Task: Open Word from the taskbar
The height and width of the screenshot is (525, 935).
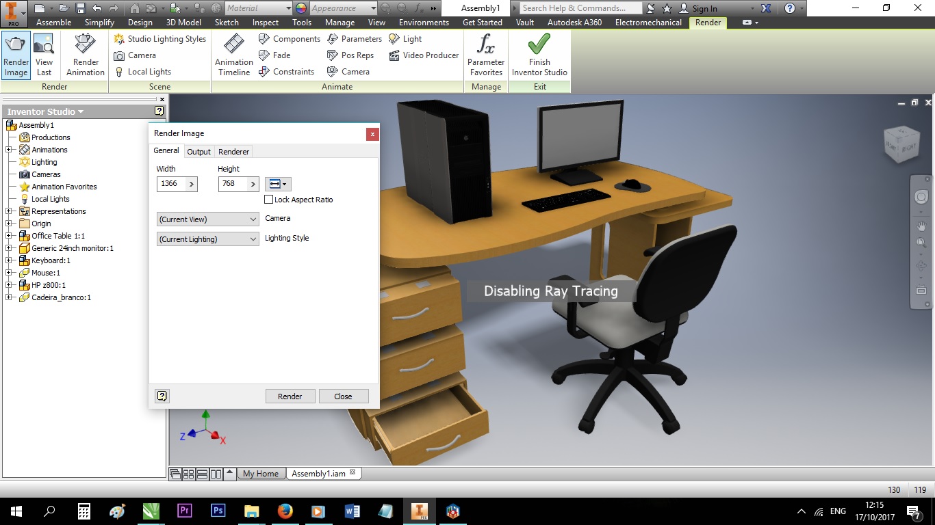Action: 353,511
